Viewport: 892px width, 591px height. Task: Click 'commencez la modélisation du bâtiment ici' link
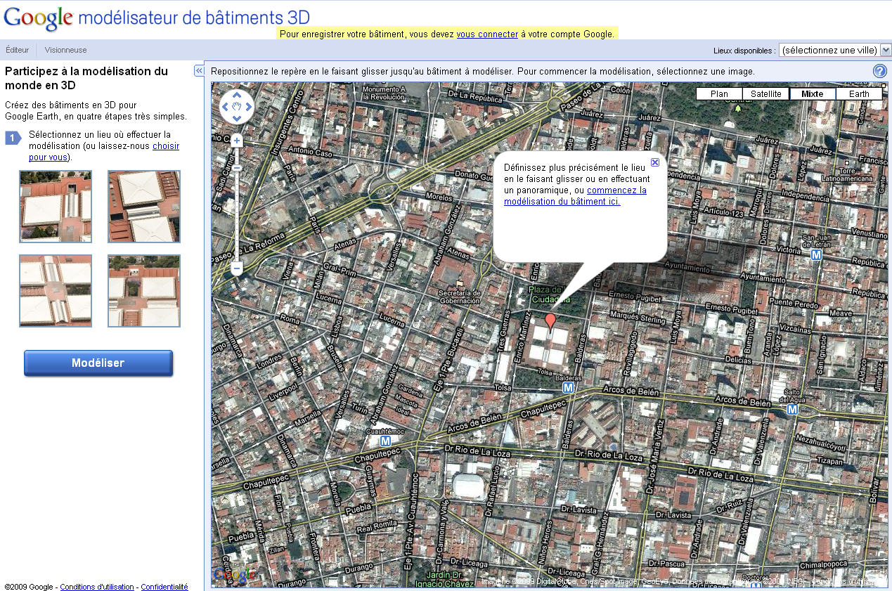point(576,195)
